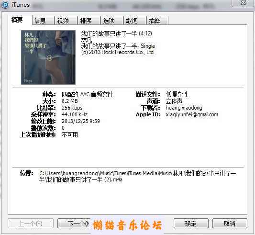The height and width of the screenshot is (235, 255).
Task: Confirm with the 确定 button
Action: [191, 224]
